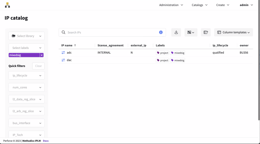Image resolution: width=260 pixels, height=144 pixels.
Task: Click the add column icon button
Action: pos(206,32)
